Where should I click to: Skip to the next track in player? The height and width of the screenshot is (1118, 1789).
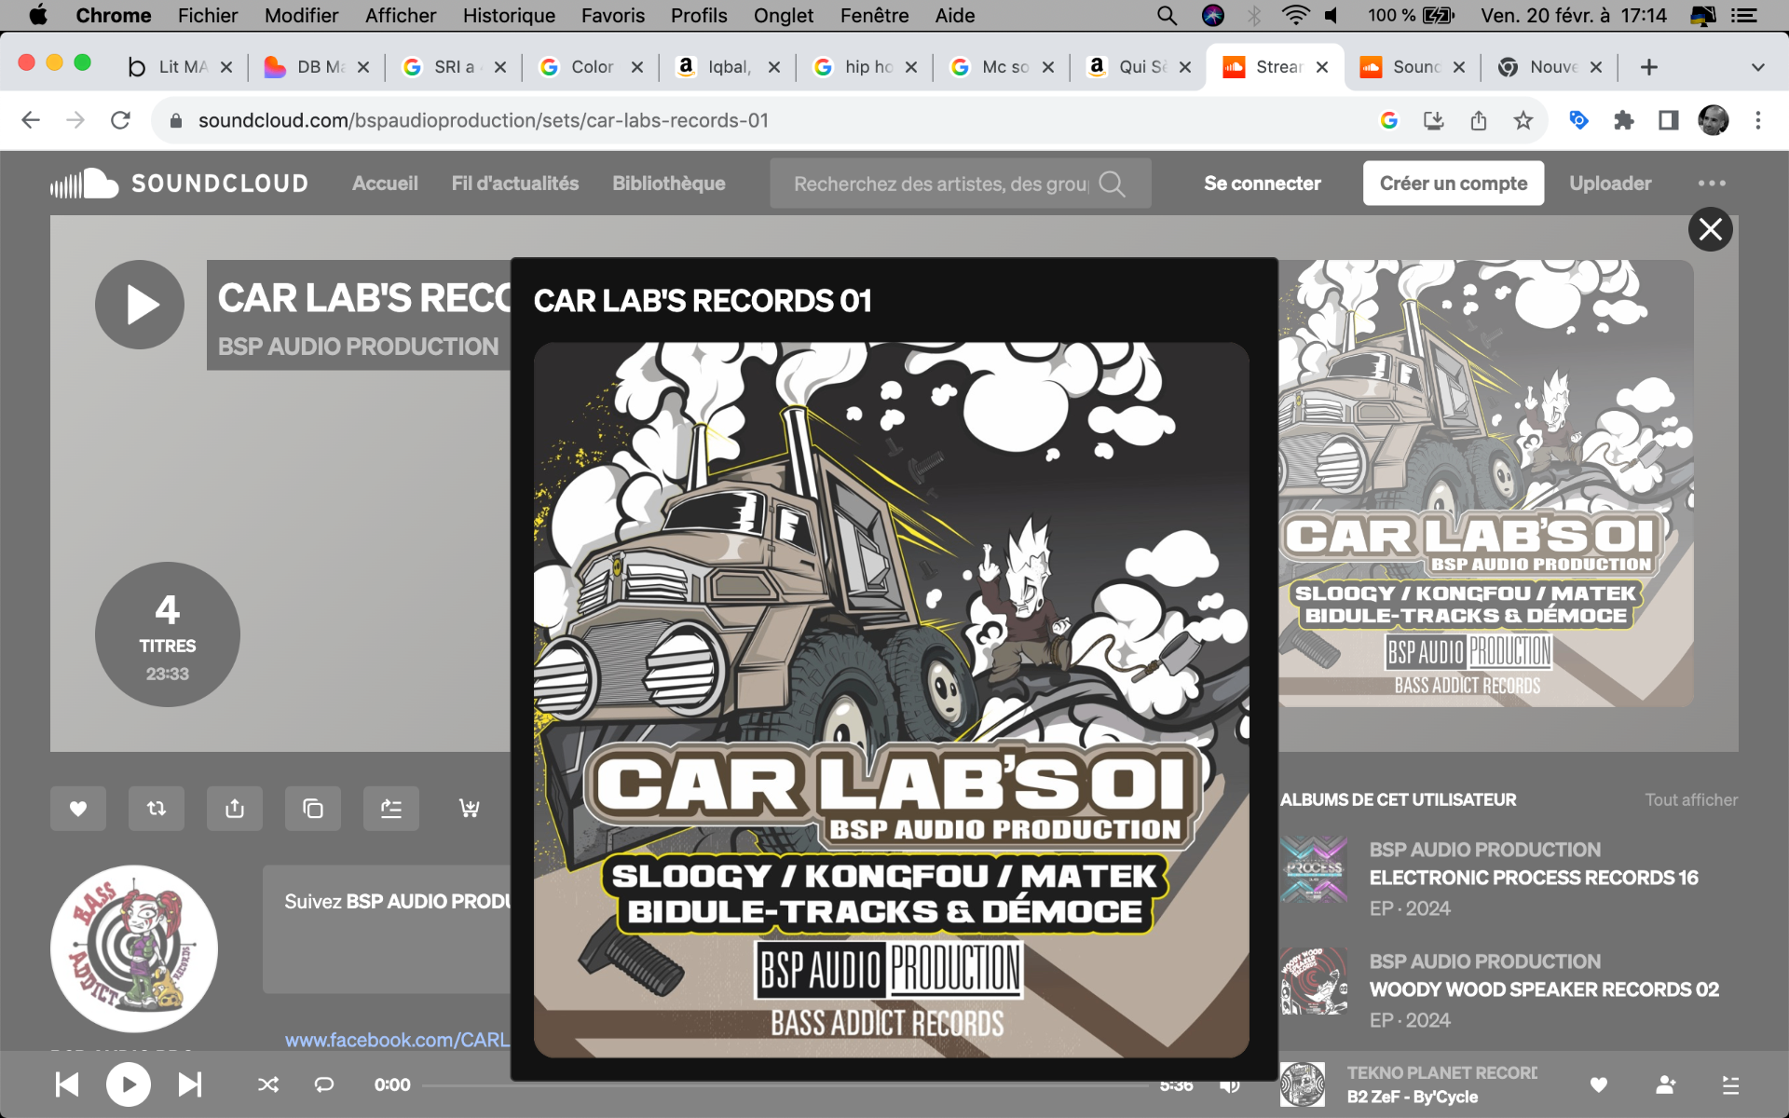pos(190,1084)
